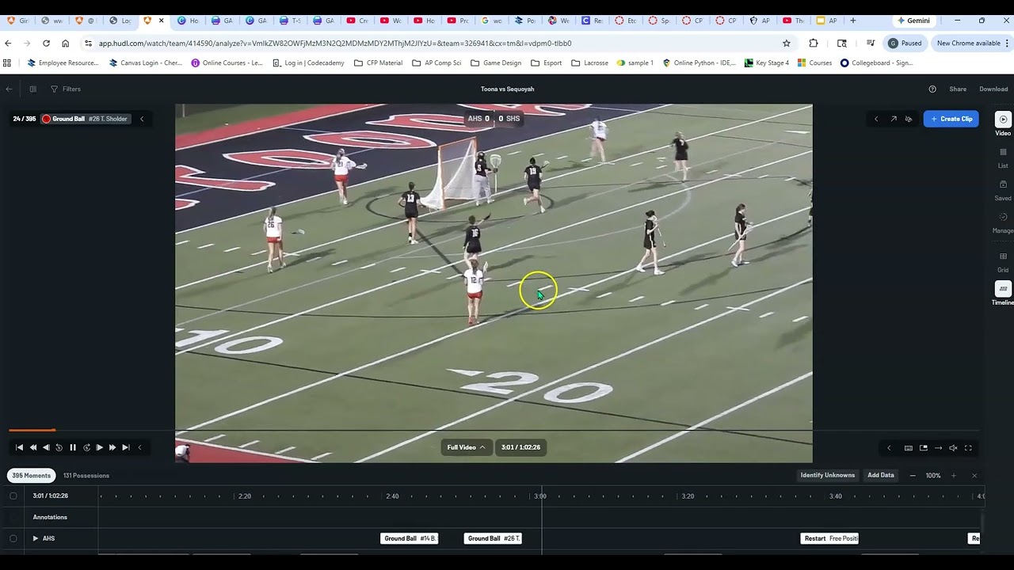This screenshot has width=1014, height=570.
Task: Click the Create Clip button
Action: tap(951, 119)
